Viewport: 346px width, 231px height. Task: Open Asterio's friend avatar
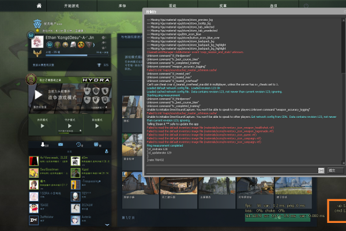point(76,221)
